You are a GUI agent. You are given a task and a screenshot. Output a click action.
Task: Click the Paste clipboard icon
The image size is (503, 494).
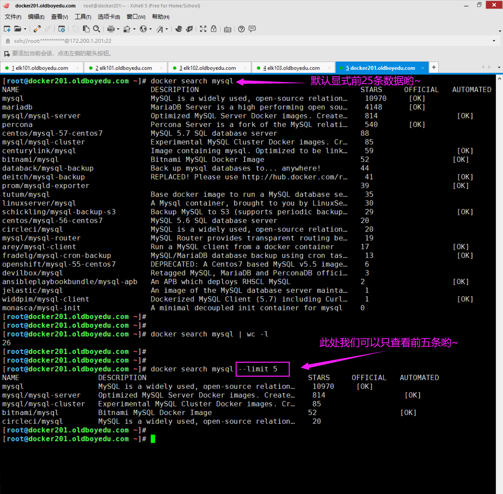[86, 29]
